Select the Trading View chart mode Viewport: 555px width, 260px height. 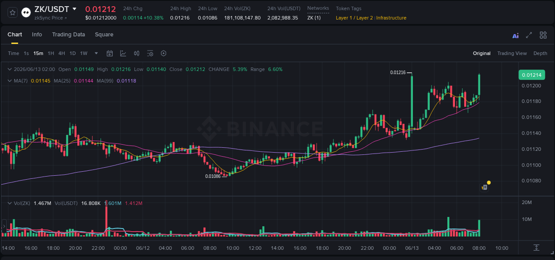click(x=512, y=53)
